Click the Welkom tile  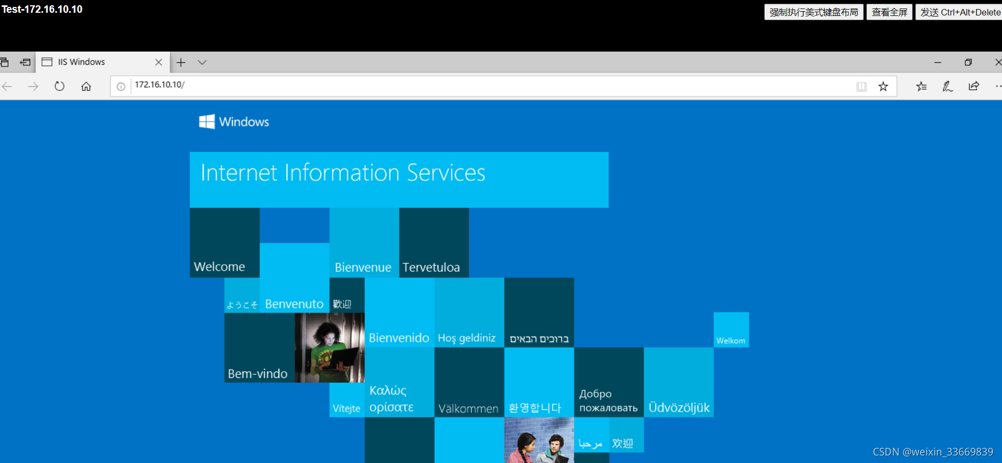tap(731, 330)
